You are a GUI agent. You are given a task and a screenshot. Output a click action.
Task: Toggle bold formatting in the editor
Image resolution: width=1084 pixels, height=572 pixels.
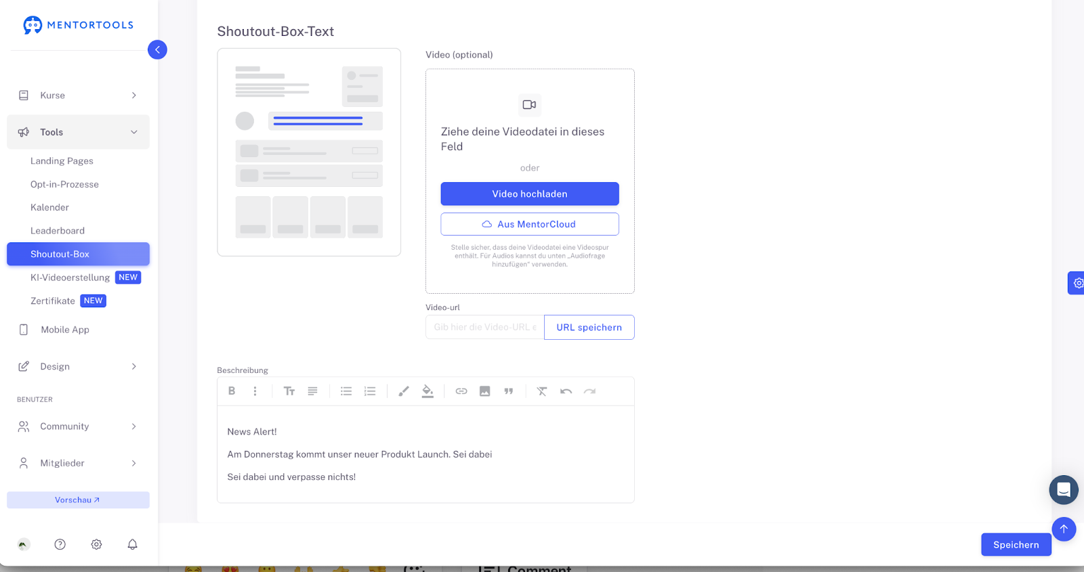tap(232, 391)
